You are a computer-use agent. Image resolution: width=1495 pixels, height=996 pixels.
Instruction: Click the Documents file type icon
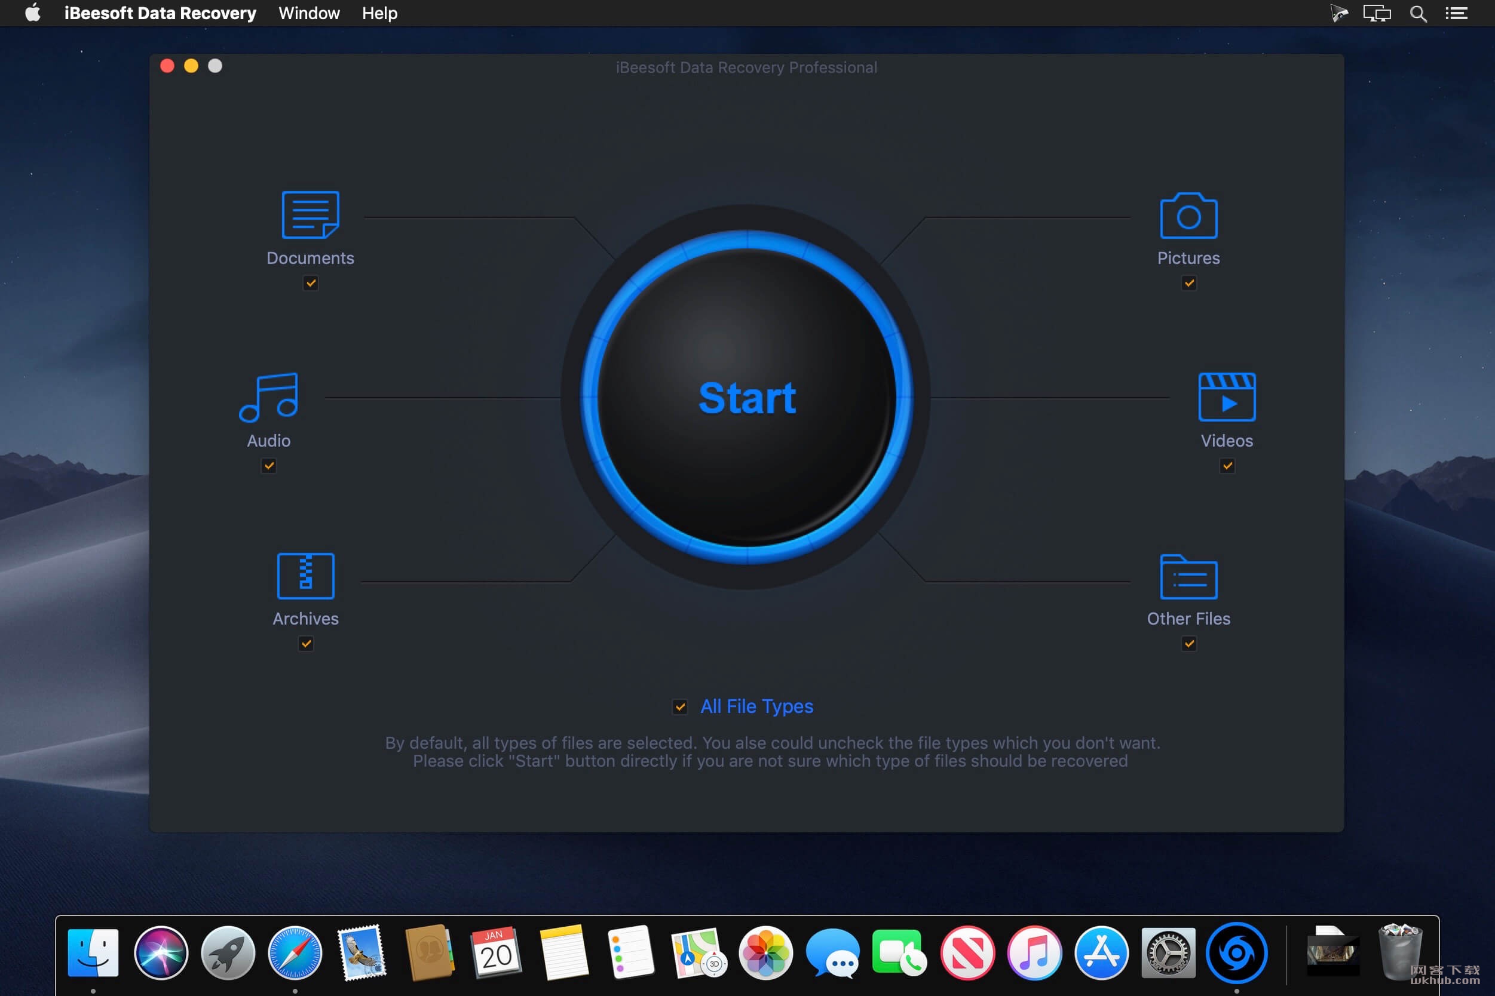coord(310,215)
